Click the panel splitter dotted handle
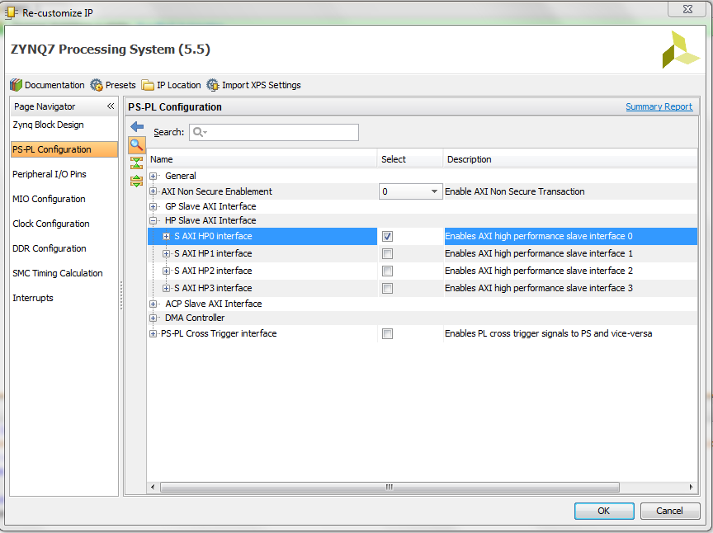The image size is (713, 533). (121, 295)
